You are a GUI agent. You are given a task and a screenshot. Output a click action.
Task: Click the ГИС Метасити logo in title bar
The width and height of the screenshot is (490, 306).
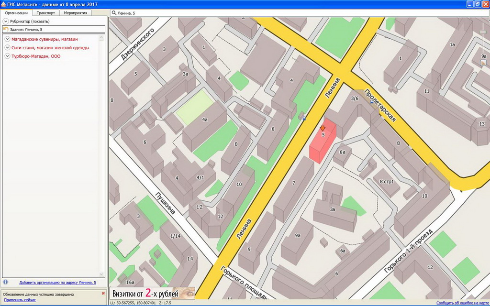click(4, 4)
